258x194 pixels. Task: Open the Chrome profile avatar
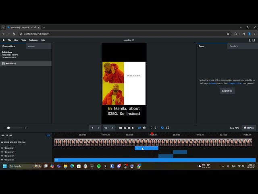tap(250, 34)
